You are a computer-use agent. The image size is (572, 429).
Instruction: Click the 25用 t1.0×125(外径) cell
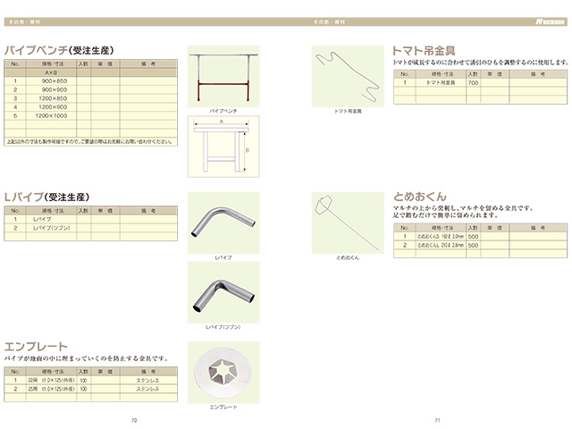[x=52, y=389]
